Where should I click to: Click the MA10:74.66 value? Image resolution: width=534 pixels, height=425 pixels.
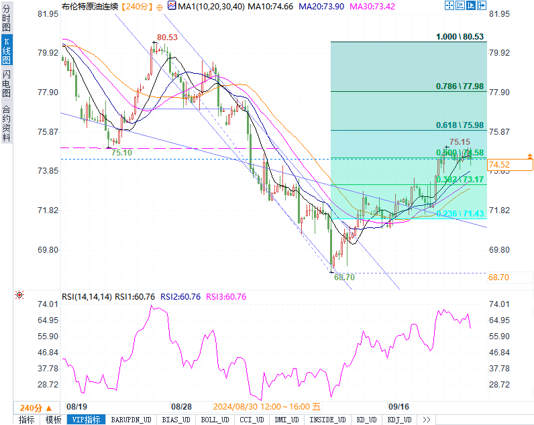coord(270,7)
